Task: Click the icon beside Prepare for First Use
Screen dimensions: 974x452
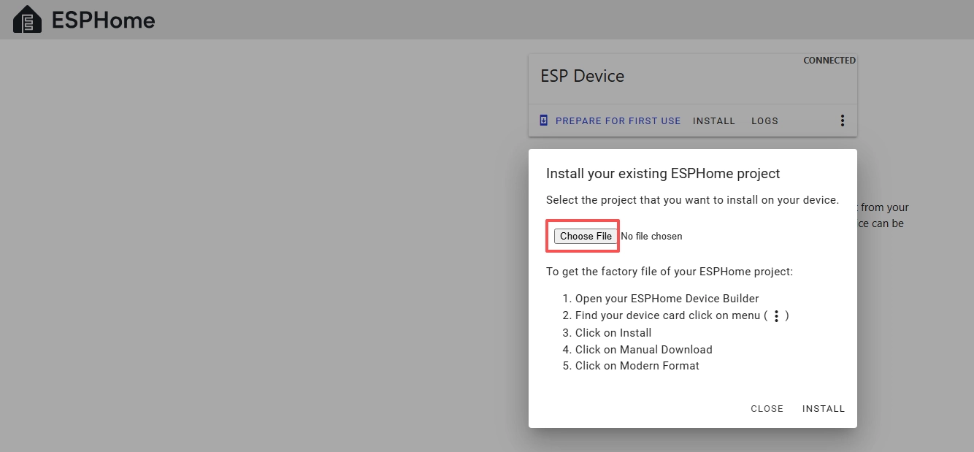Action: (x=543, y=120)
